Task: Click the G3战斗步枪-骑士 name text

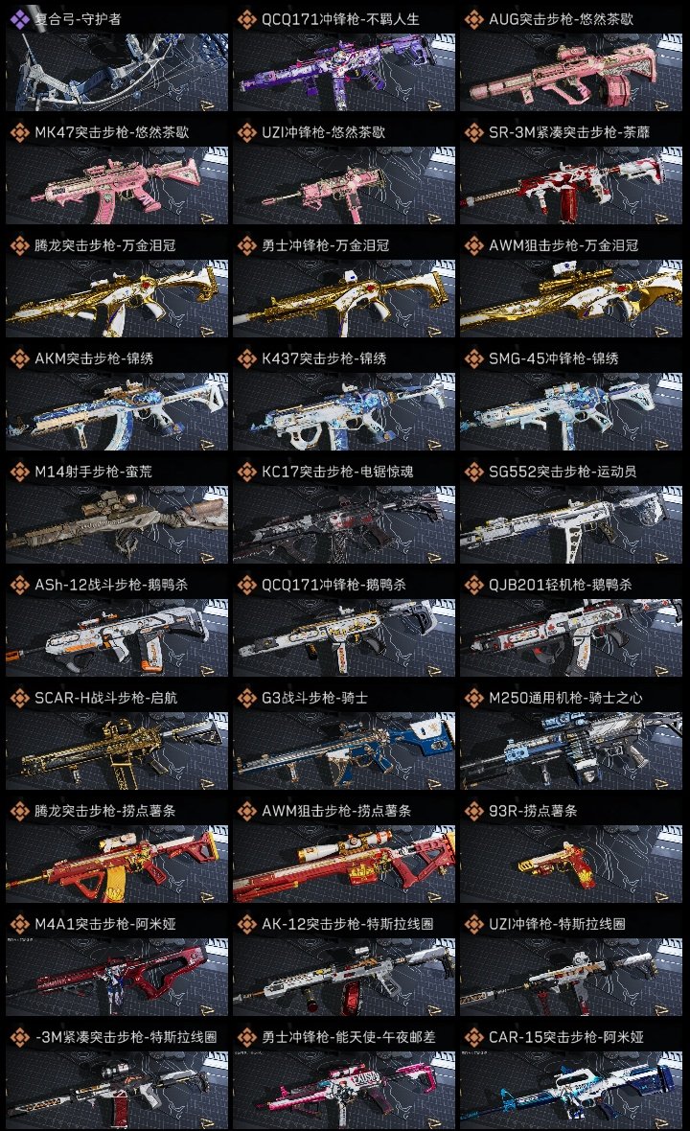Action: [x=314, y=698]
